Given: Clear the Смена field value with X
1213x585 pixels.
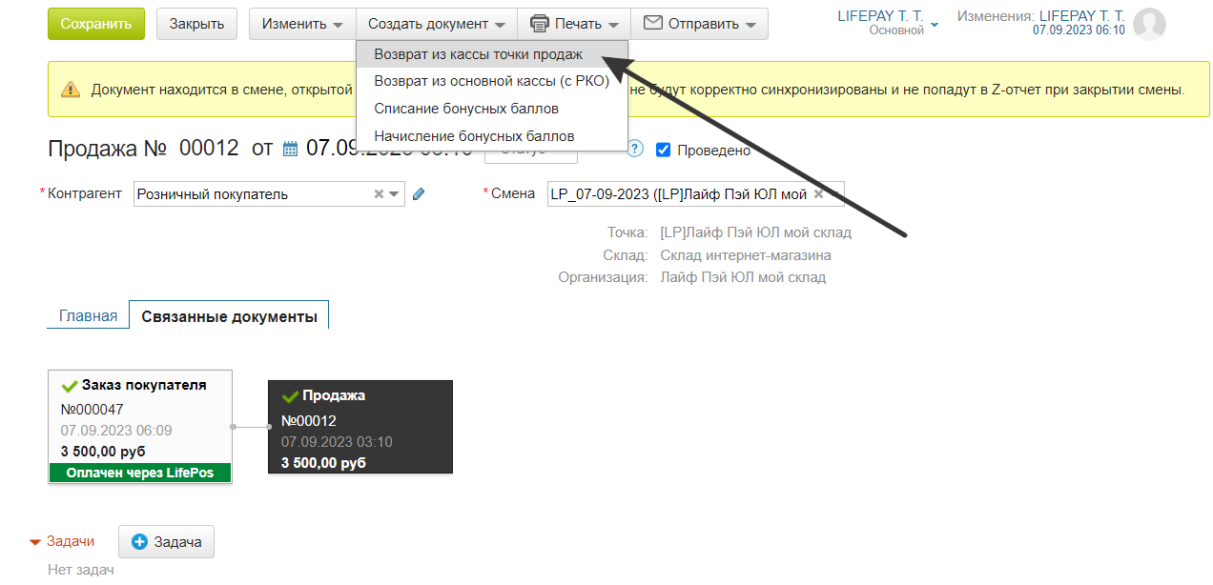Looking at the screenshot, I should [818, 194].
